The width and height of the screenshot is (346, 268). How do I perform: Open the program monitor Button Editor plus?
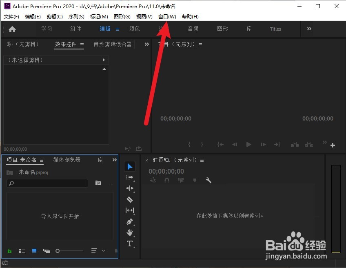coord(333,145)
